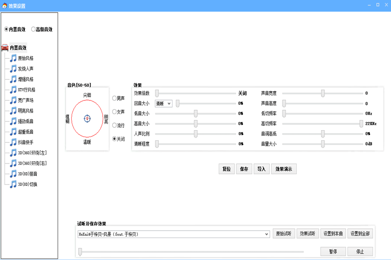
Task: Click the crosshair target in timbre circle
Action: (x=87, y=119)
